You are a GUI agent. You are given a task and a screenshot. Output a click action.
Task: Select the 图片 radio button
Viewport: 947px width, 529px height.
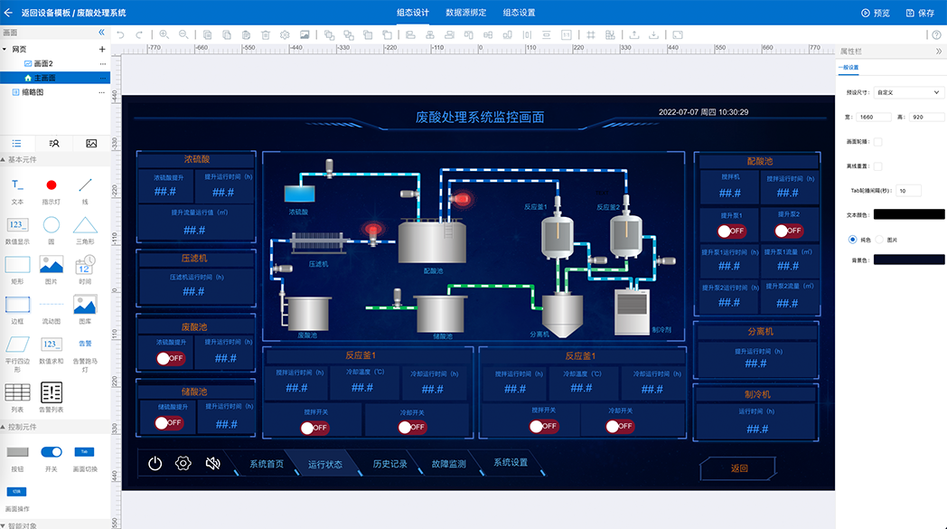(x=880, y=239)
